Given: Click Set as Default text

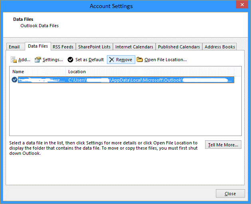Looking at the screenshot, I should tap(89, 60).
